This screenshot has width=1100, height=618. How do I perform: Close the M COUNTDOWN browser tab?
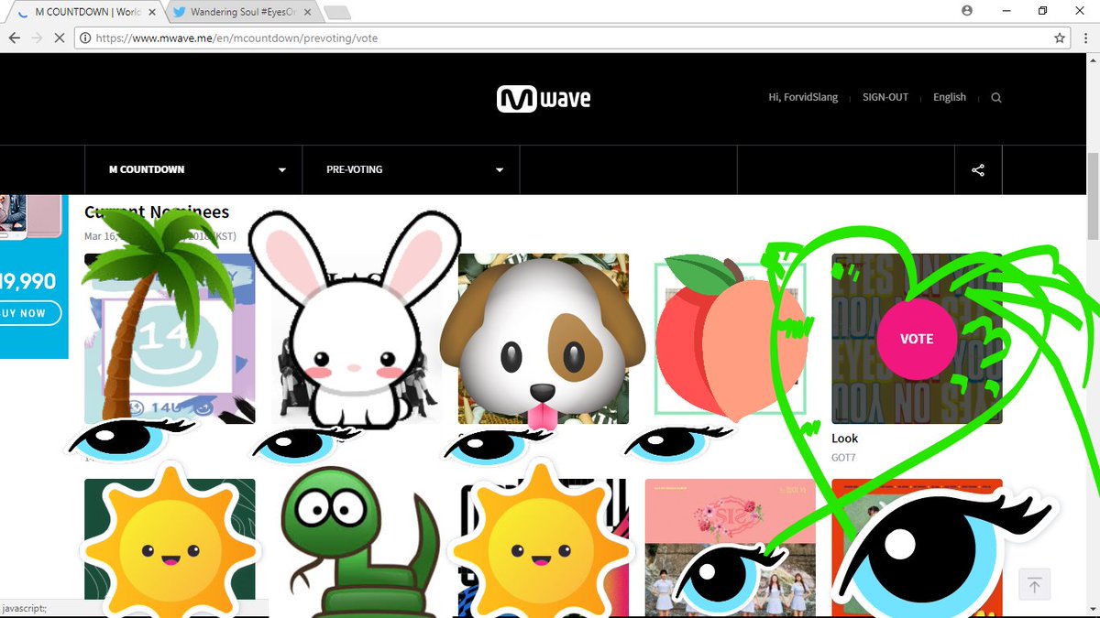pos(153,12)
